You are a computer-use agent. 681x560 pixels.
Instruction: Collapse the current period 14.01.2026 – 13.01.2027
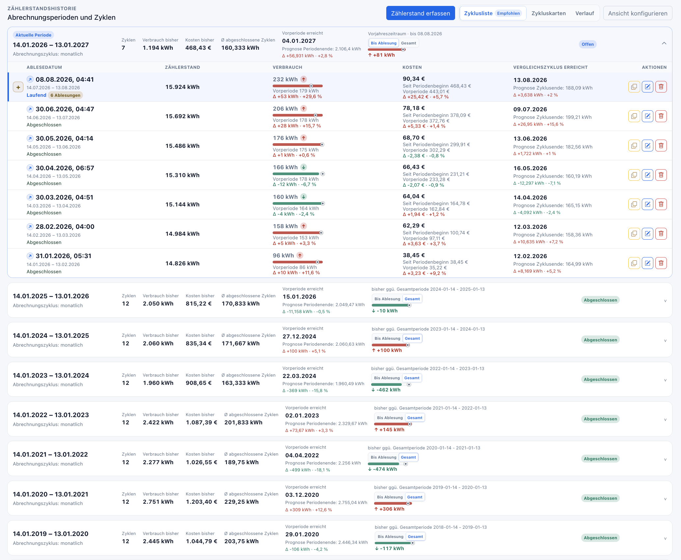coord(664,43)
